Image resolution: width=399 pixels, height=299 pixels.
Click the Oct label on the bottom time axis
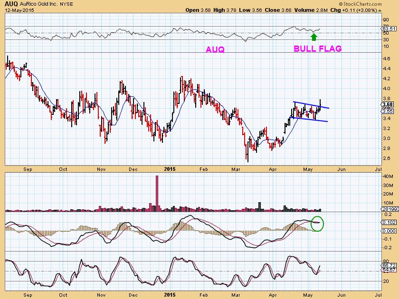[x=63, y=295]
